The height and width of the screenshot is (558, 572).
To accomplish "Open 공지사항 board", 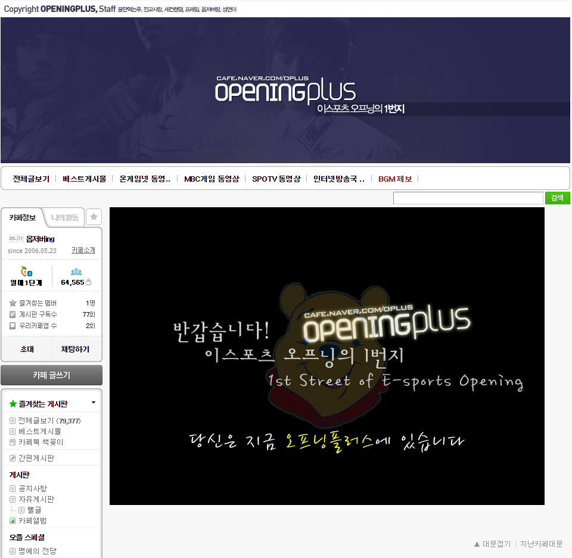I will tap(33, 488).
